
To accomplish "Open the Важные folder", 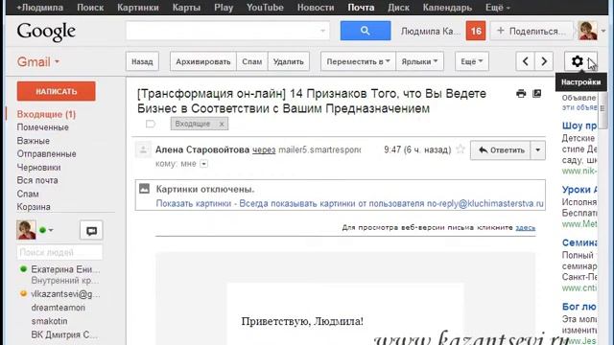I will pos(33,141).
